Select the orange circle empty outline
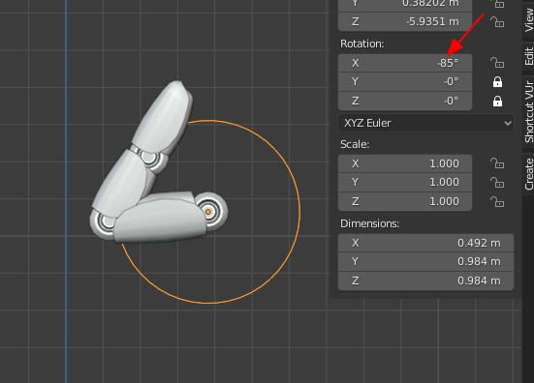The height and width of the screenshot is (383, 534). coord(299,212)
